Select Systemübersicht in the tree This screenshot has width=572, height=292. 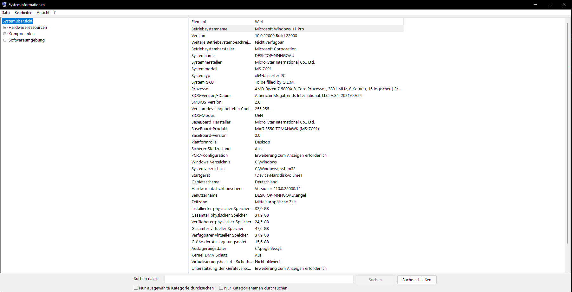[x=17, y=21]
